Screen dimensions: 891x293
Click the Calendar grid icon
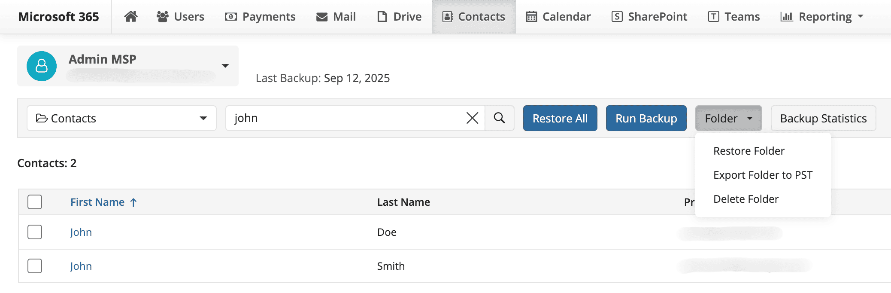point(531,17)
